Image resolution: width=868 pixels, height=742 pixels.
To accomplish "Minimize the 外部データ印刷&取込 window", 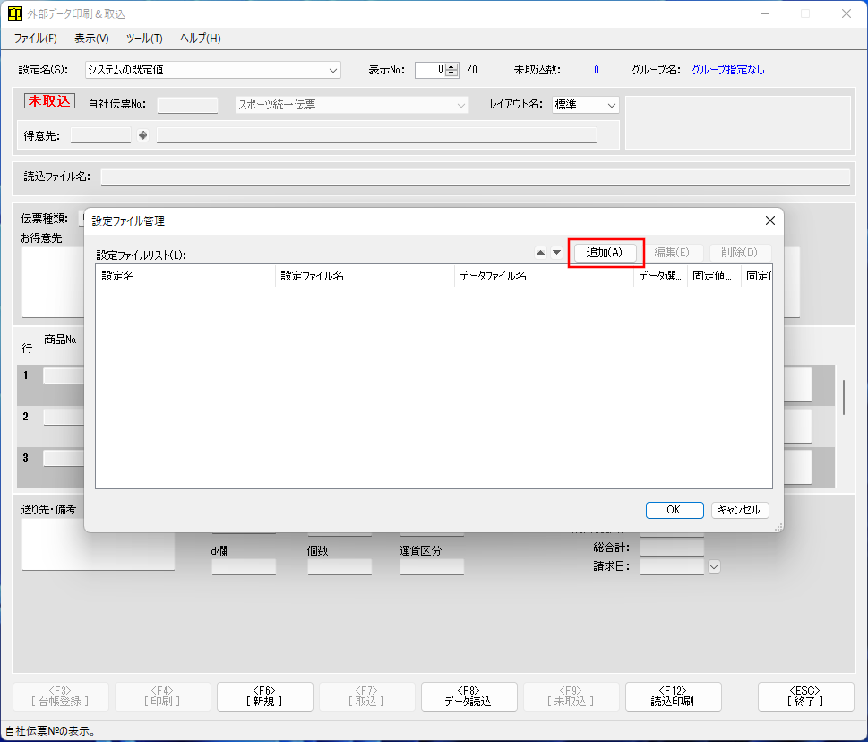I will pyautogui.click(x=765, y=13).
